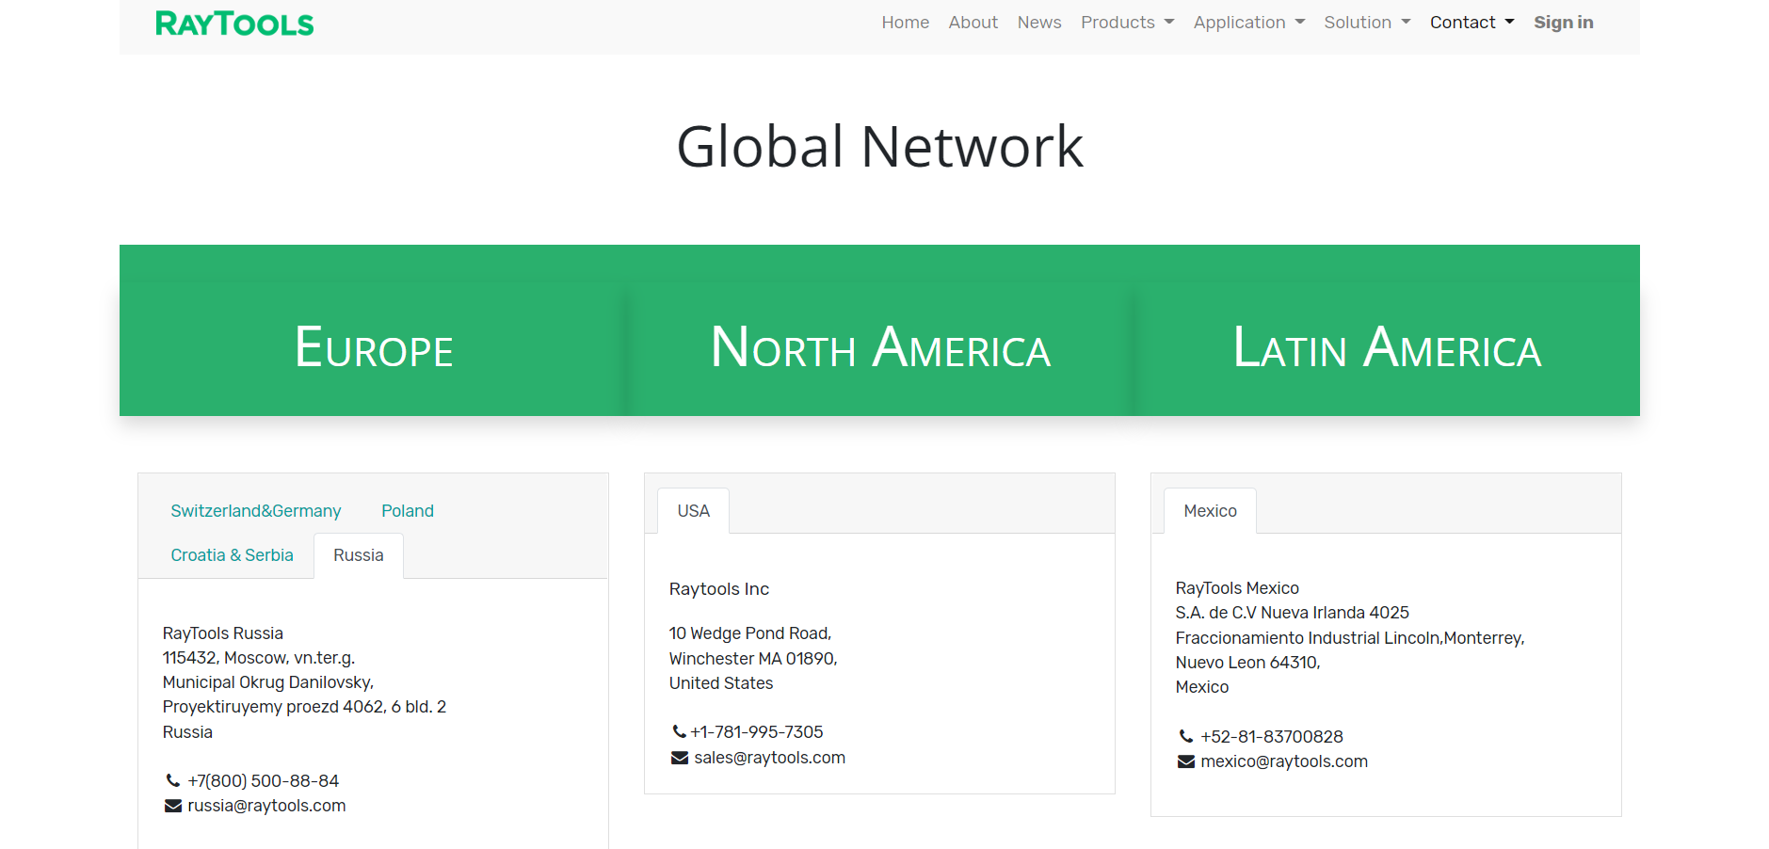This screenshot has height=849, width=1769.
Task: Click the russia@raytools.com email address
Action: (266, 806)
